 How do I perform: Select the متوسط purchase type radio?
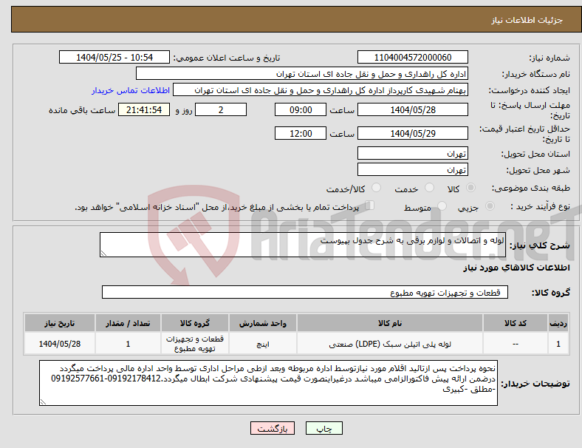pos(442,206)
